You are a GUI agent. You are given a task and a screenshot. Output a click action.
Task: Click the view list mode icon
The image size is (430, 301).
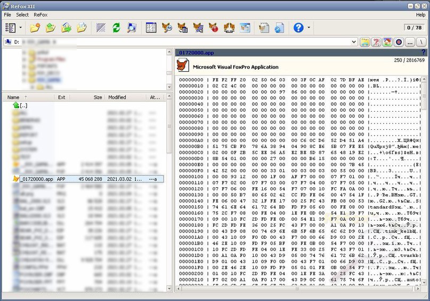pyautogui.click(x=11, y=28)
